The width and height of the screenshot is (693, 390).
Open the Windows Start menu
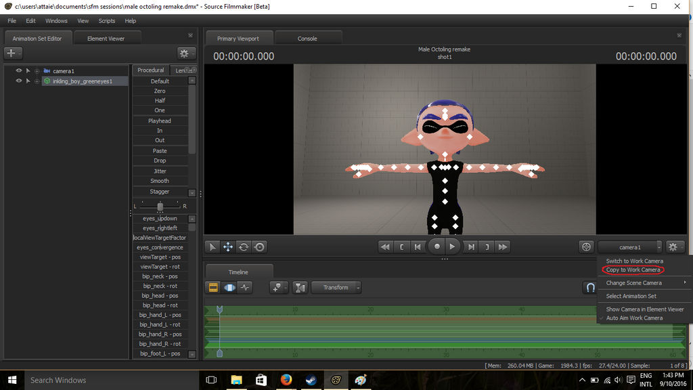[x=12, y=380]
